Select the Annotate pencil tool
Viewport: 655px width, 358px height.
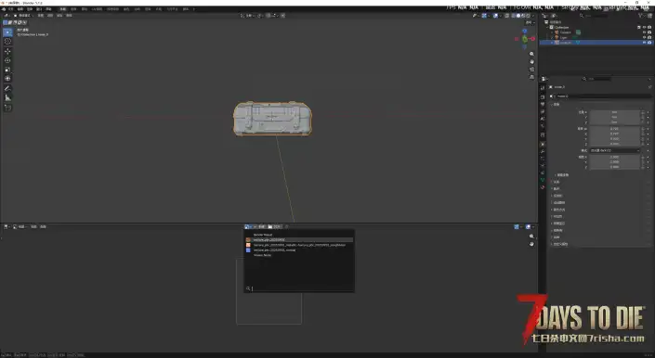click(x=7, y=88)
